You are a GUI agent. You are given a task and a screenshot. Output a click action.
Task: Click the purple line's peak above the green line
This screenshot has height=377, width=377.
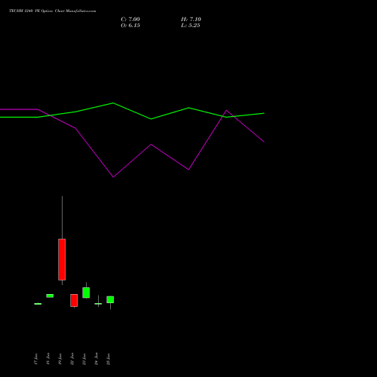tap(226, 110)
